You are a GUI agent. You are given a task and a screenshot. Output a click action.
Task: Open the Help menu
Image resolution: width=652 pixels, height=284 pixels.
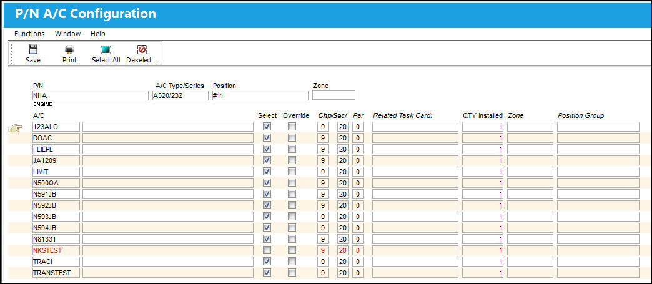[97, 34]
